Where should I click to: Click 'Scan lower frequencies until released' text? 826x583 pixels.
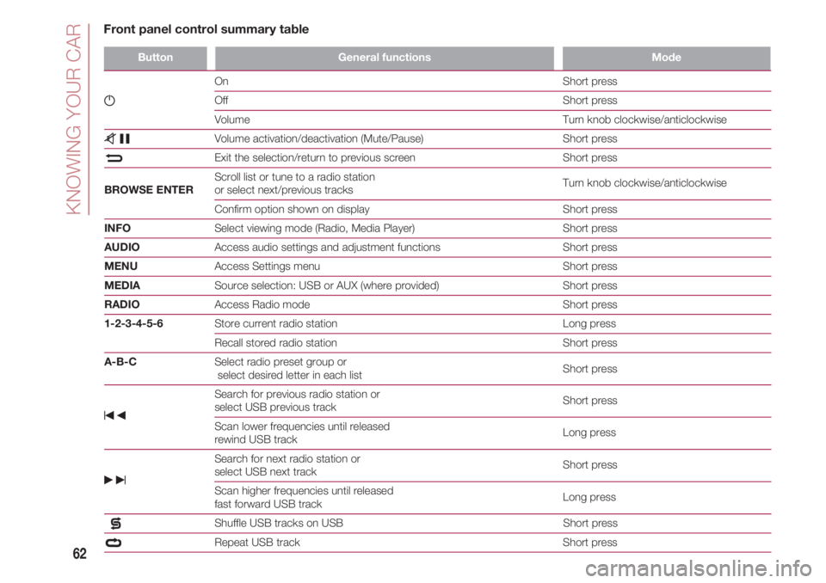pos(302,427)
